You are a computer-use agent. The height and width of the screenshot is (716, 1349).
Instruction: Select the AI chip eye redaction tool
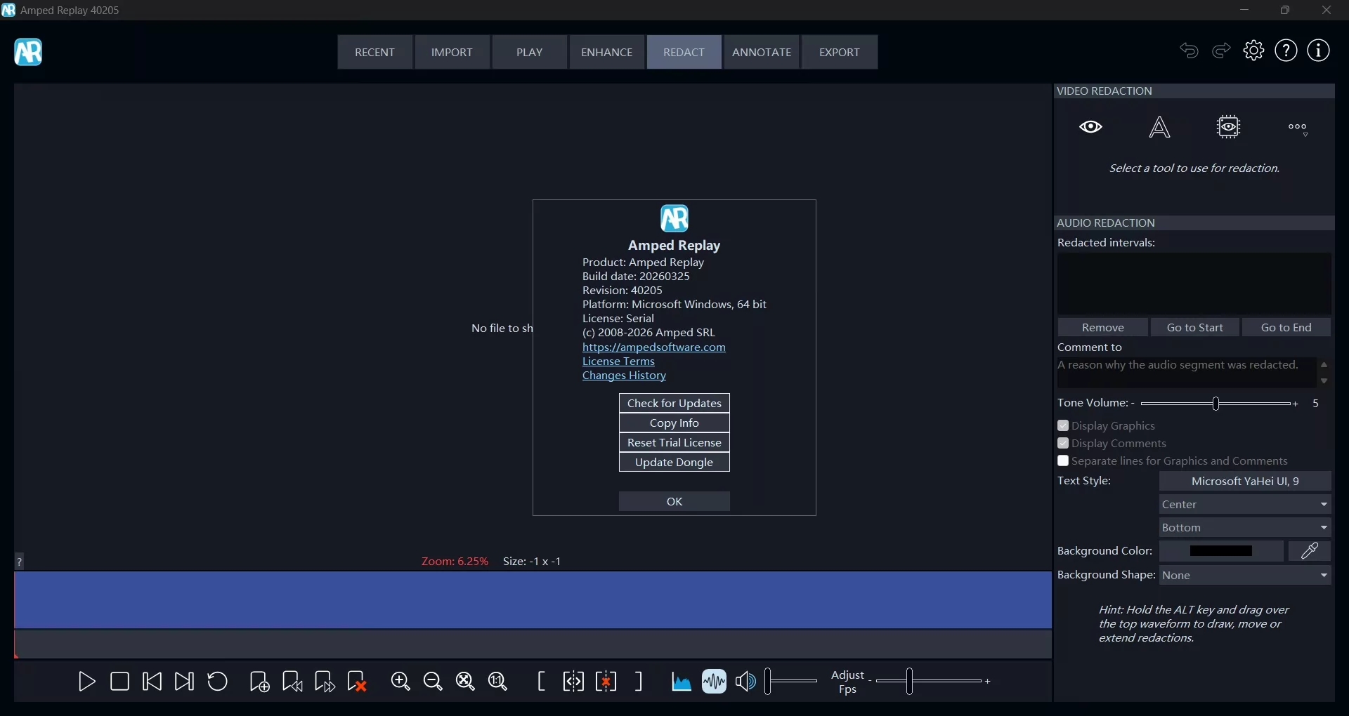1230,127
